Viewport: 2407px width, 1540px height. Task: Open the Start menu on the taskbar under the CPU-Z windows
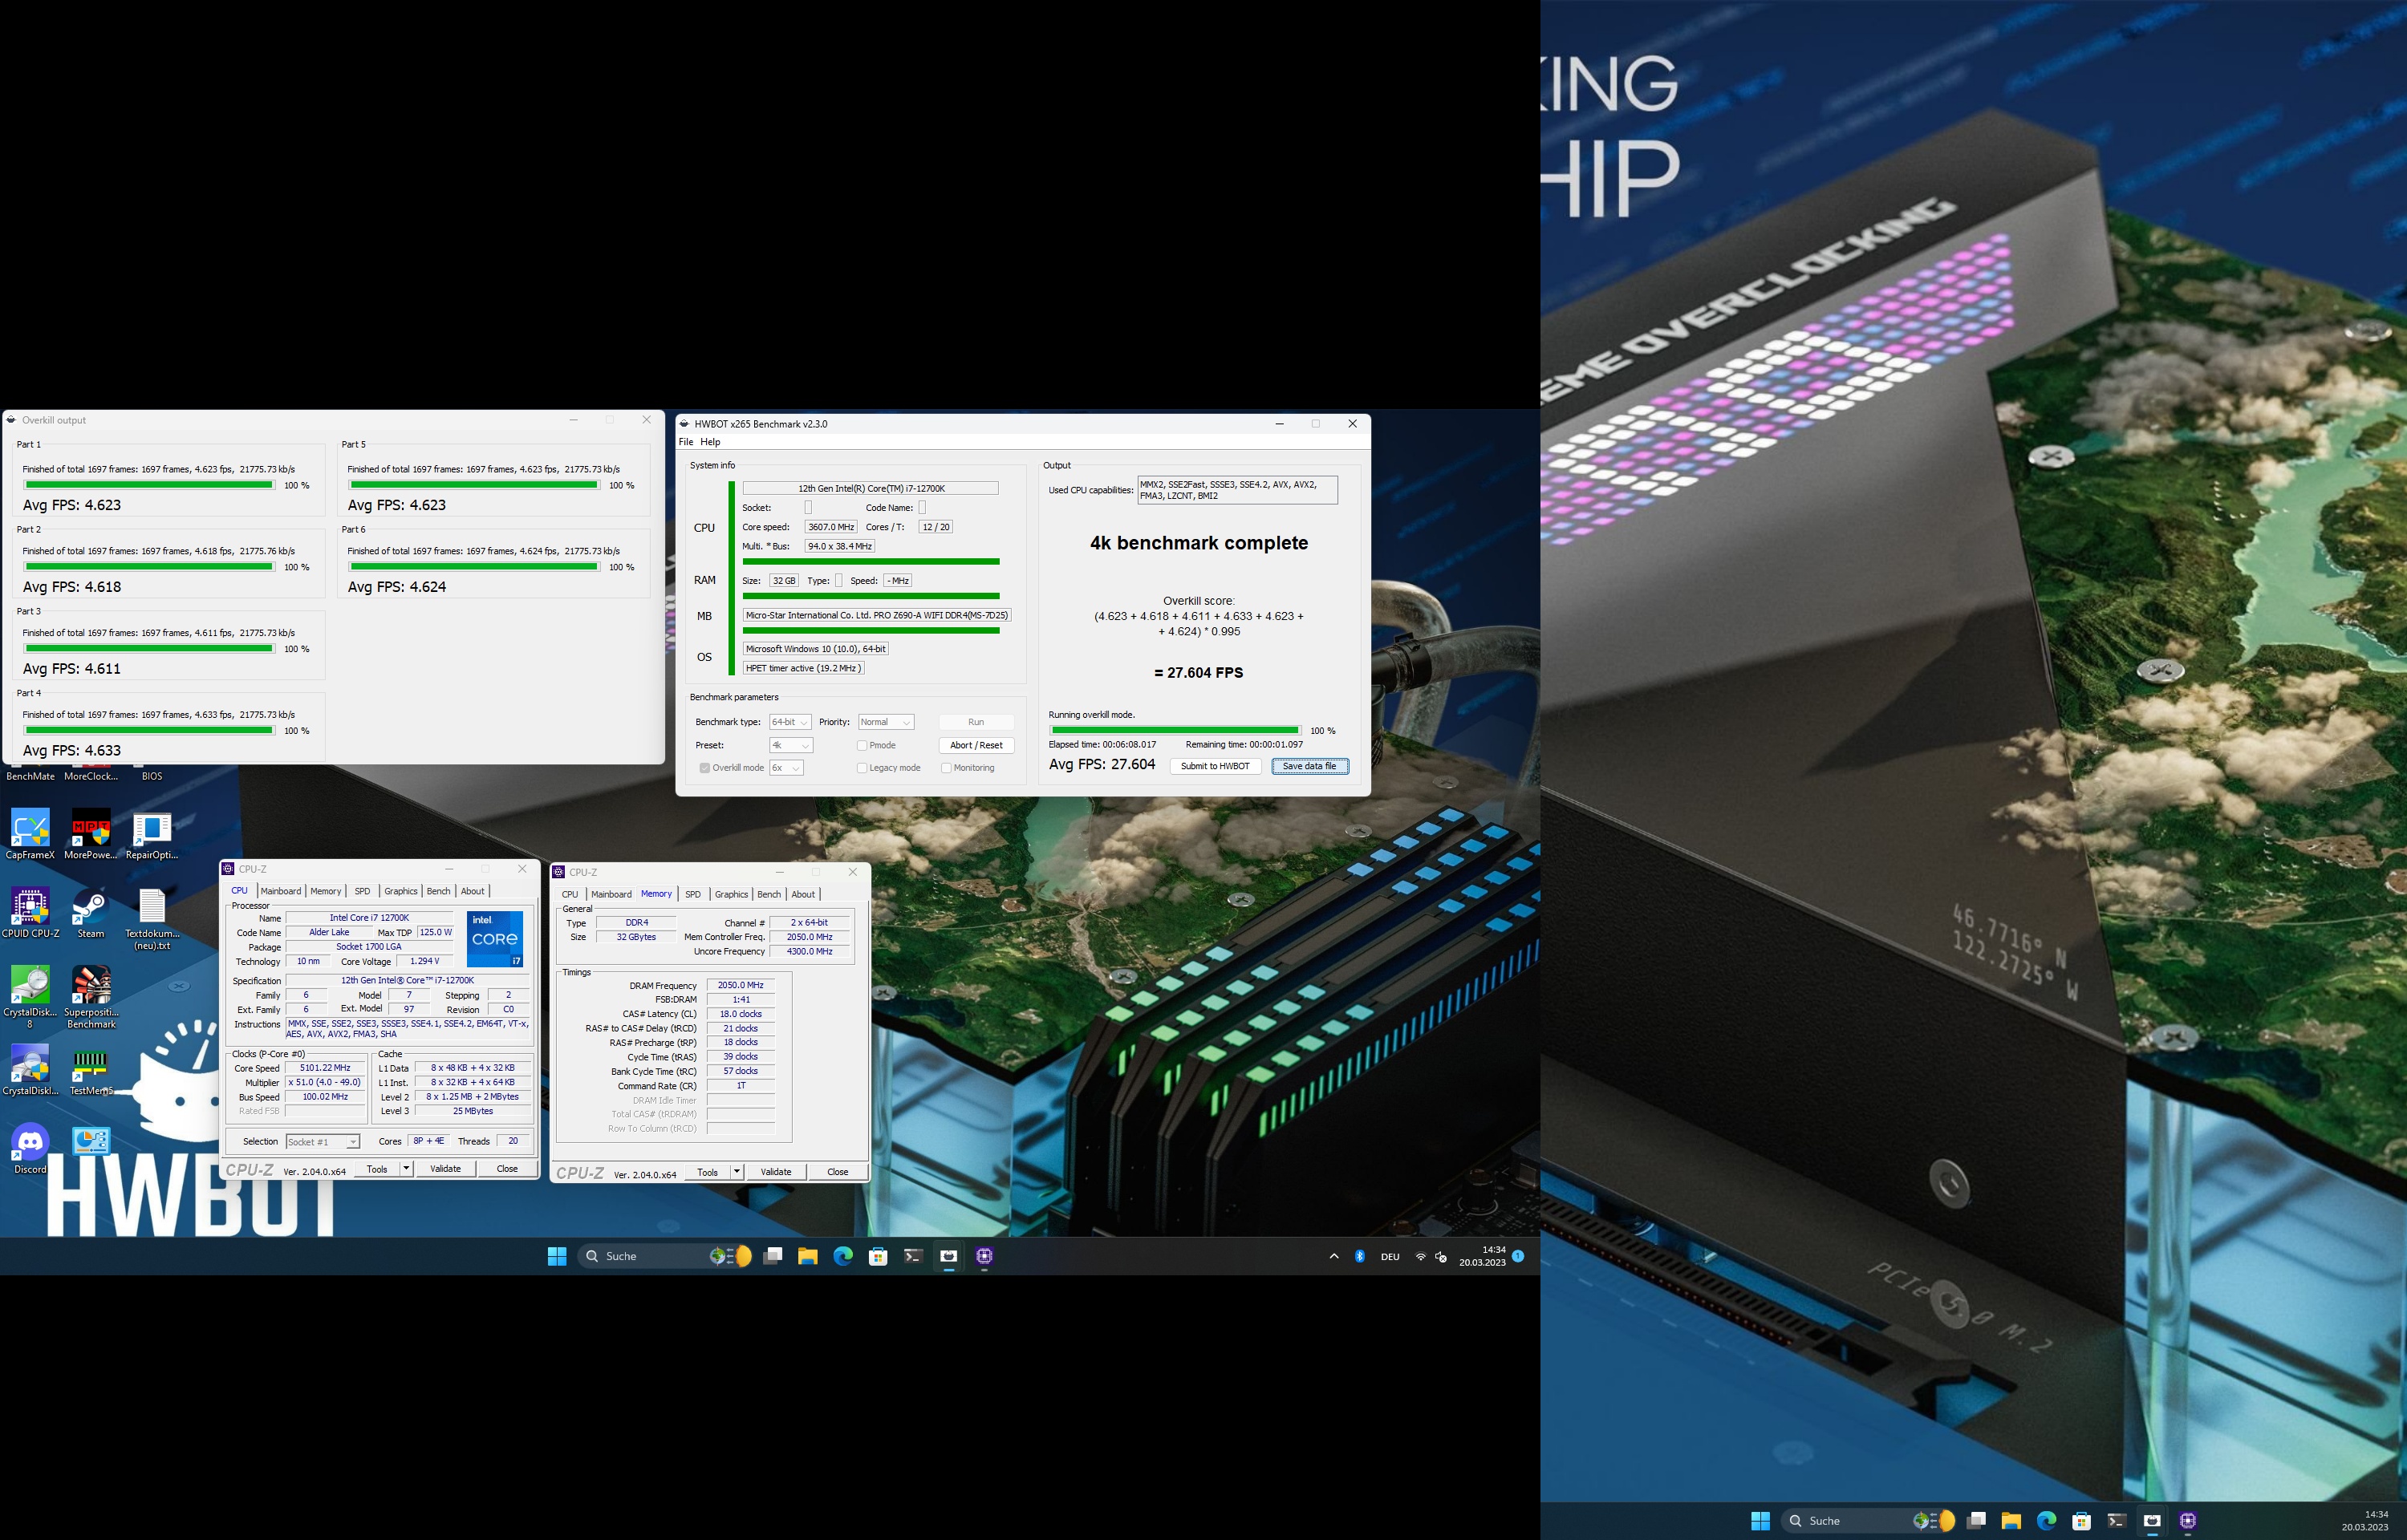(557, 1256)
